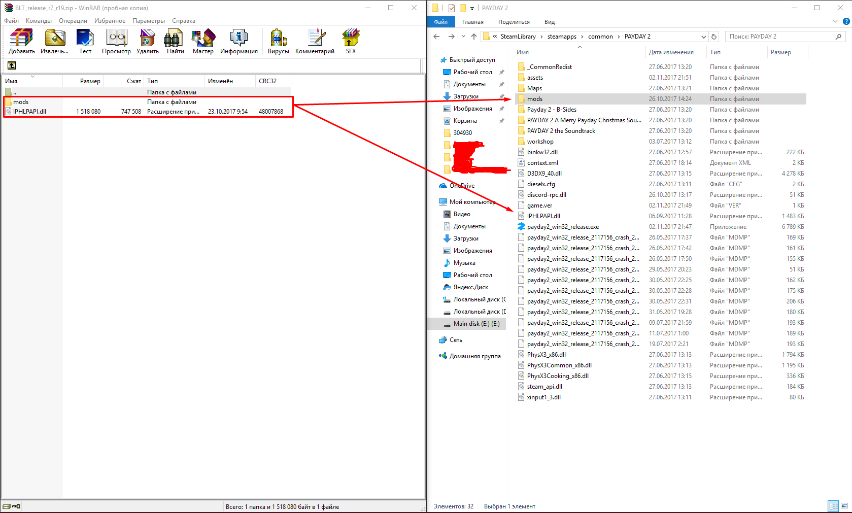The image size is (852, 513).
Task: Click the Explorer Forward navigation arrow
Action: 451,37
